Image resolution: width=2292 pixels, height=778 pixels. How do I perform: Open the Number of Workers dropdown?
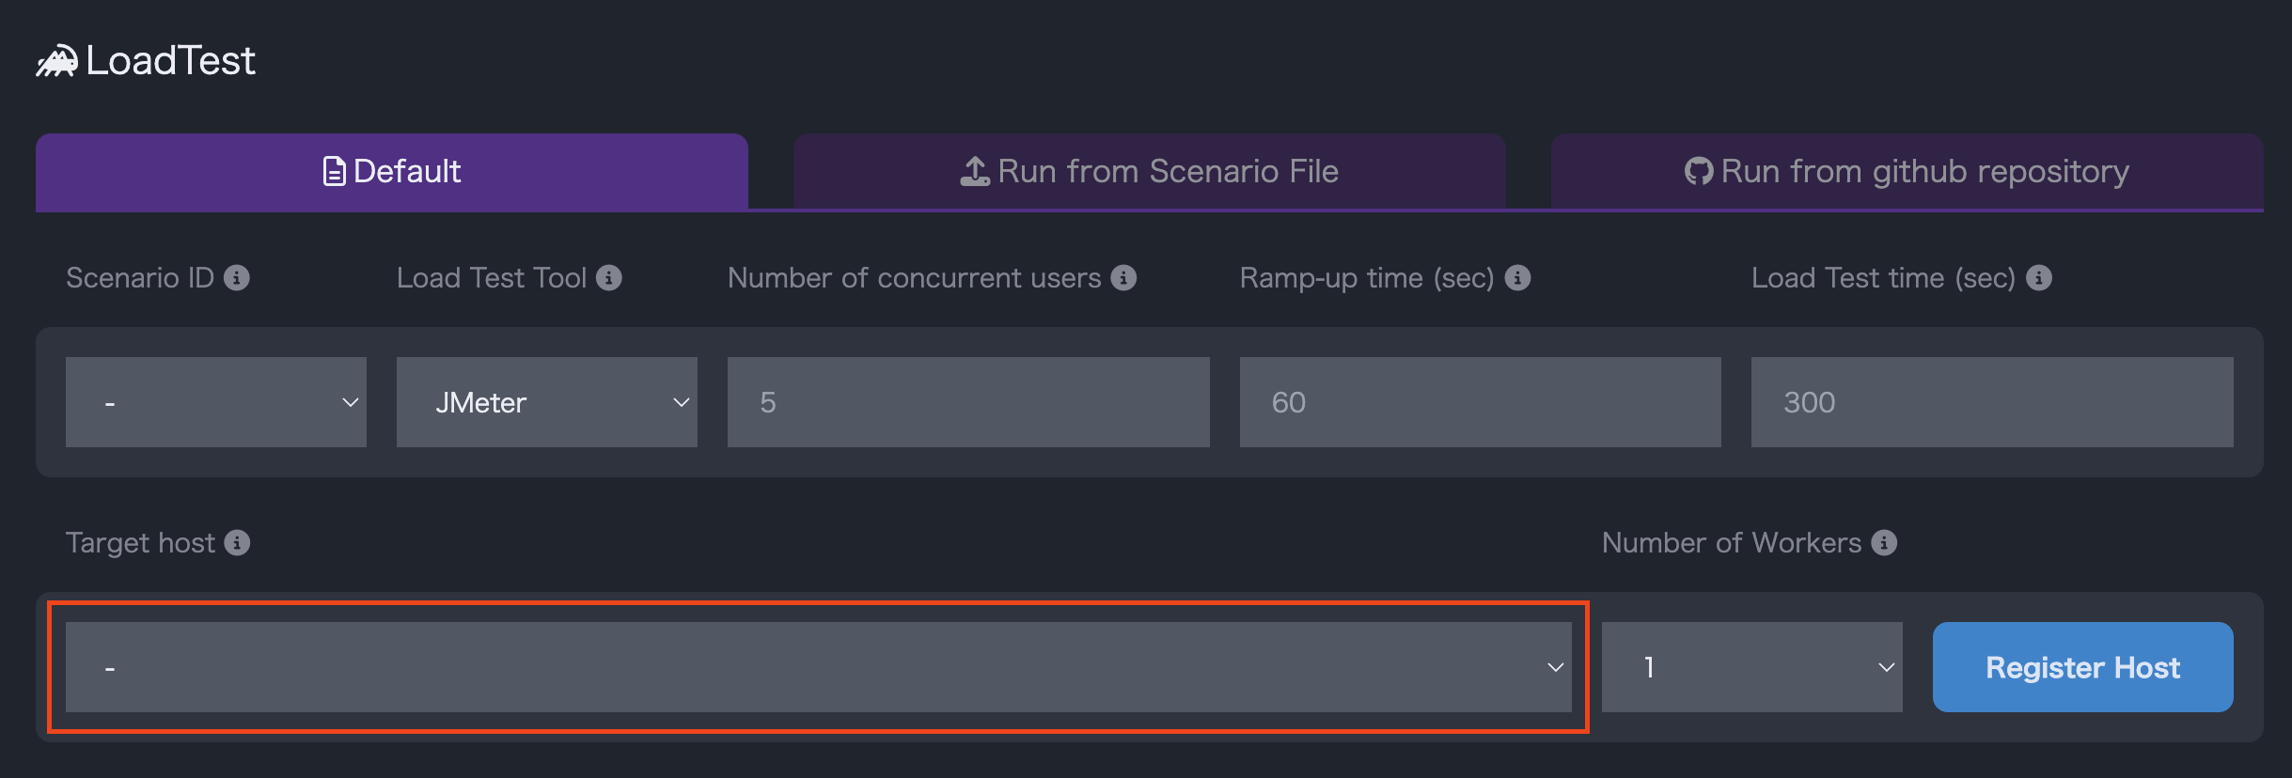1751,667
